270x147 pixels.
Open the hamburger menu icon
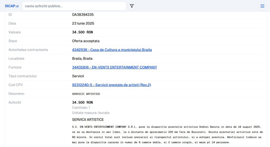pyautogui.click(x=262, y=6)
